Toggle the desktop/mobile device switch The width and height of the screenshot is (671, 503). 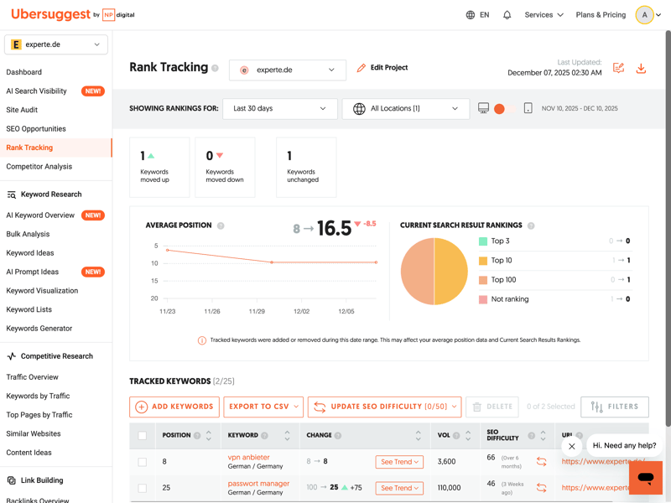point(502,109)
